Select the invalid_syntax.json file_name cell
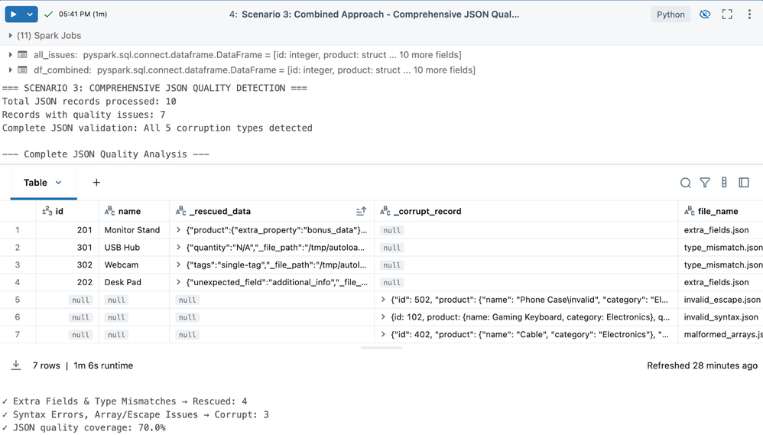This screenshot has height=435, width=763. (x=721, y=317)
